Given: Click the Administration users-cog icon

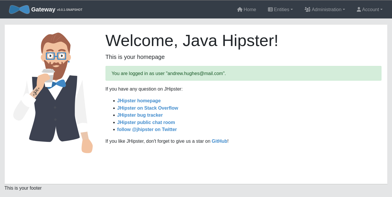Looking at the screenshot, I should 307,9.
